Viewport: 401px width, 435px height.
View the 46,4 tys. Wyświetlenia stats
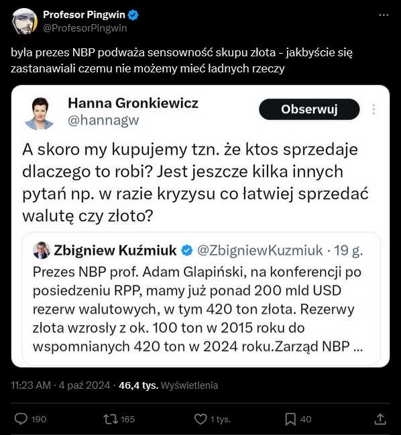pos(168,385)
